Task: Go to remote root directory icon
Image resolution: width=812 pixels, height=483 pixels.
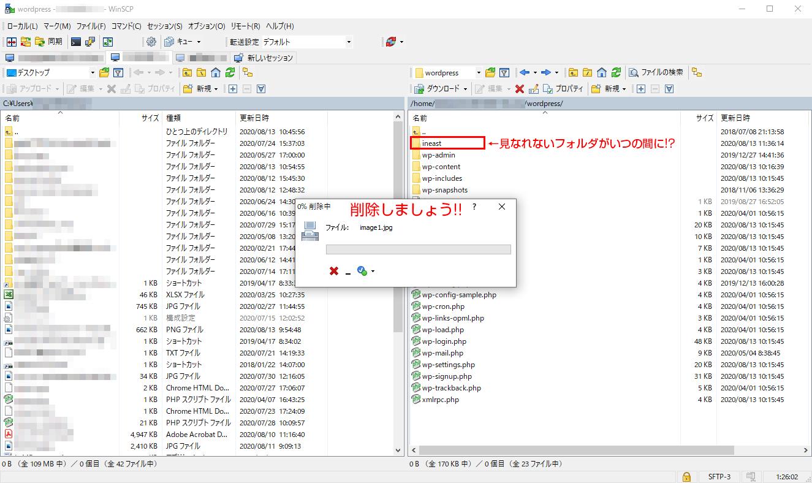Action: pos(587,72)
